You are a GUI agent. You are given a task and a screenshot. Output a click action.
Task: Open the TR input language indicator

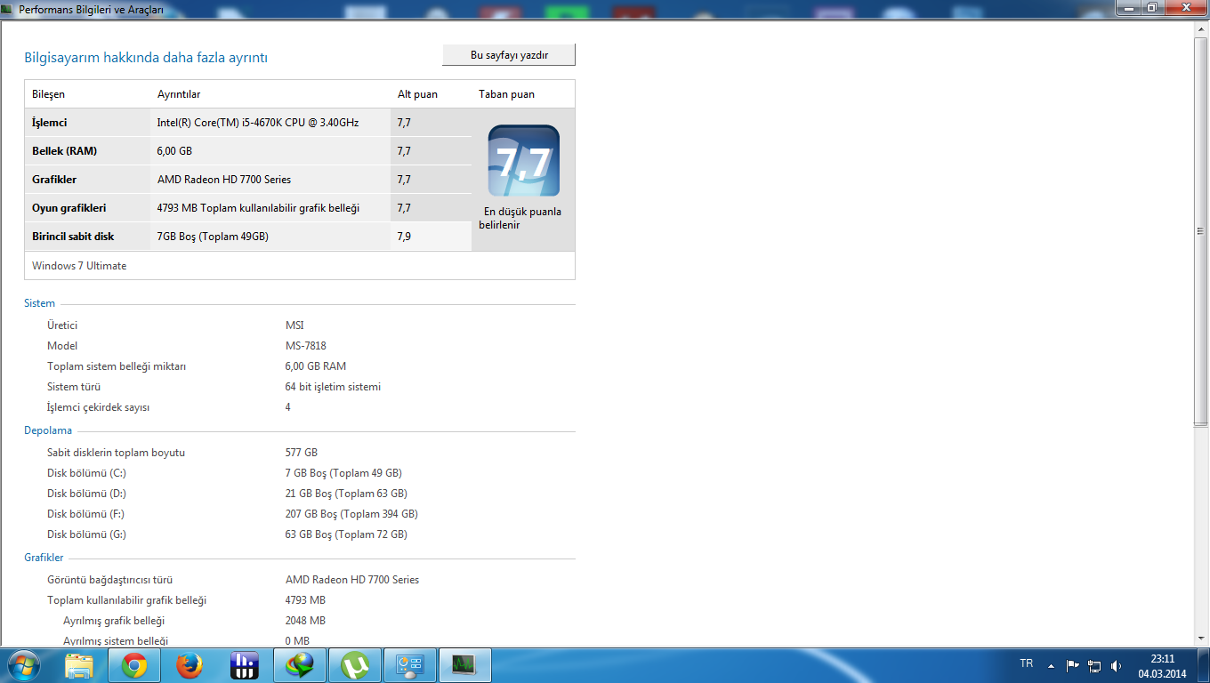click(1026, 663)
